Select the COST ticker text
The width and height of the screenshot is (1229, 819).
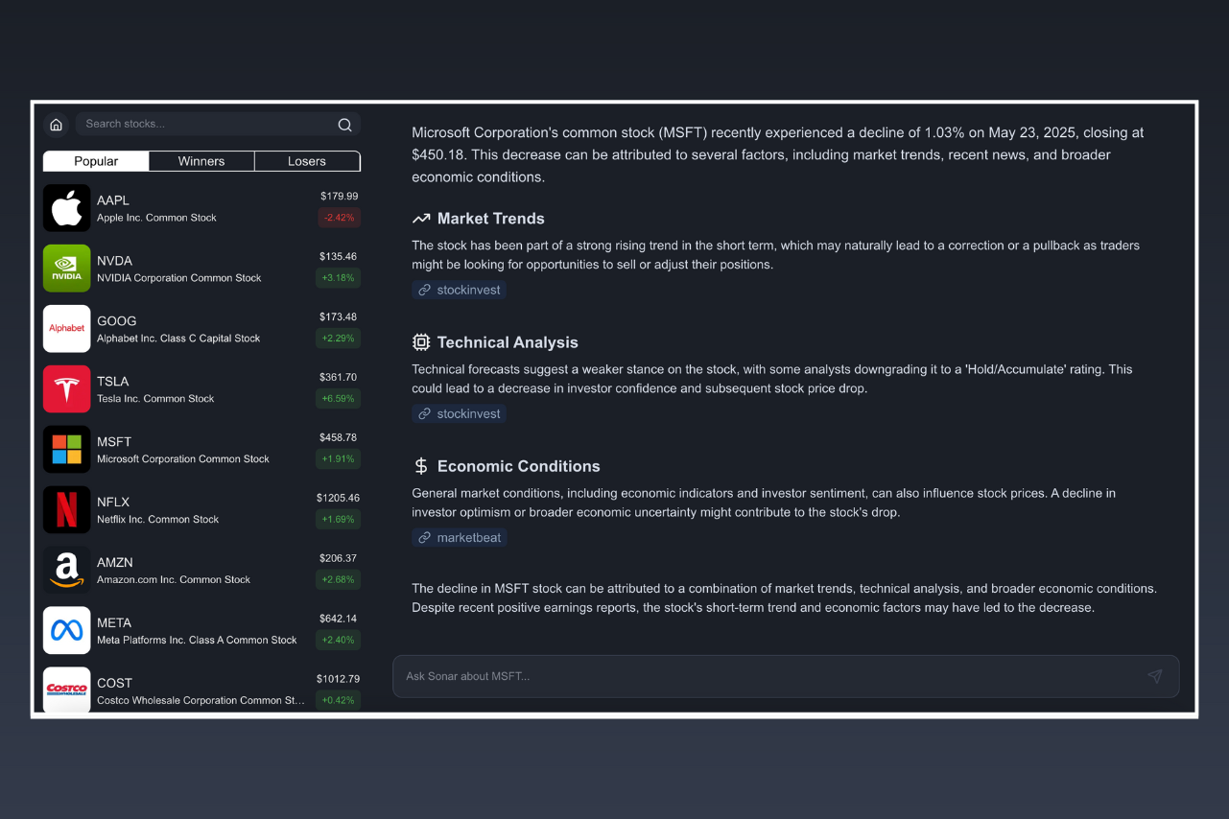pos(114,684)
